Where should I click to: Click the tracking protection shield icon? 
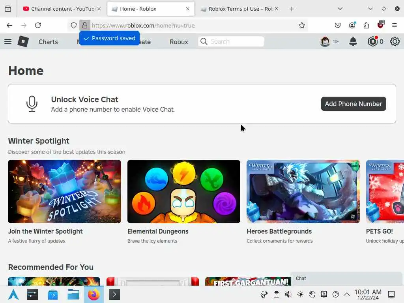click(74, 25)
